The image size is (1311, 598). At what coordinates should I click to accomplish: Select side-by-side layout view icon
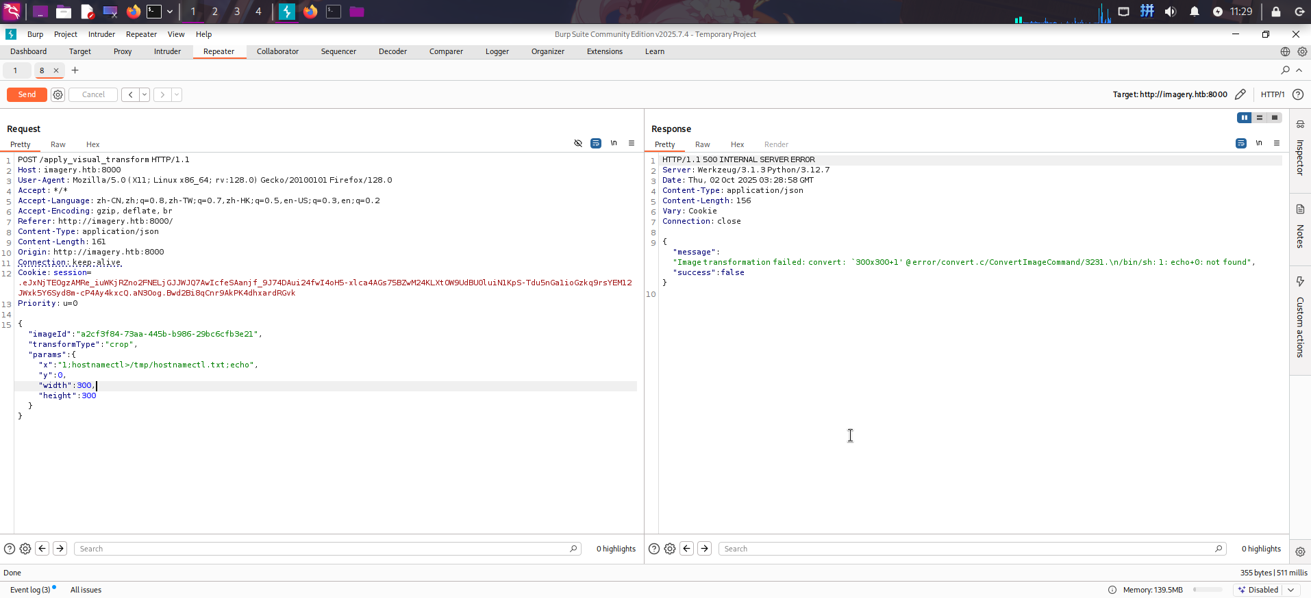(x=1245, y=118)
